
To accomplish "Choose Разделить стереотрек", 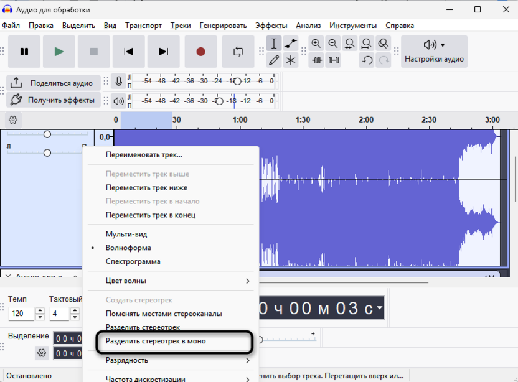I will [171, 327].
